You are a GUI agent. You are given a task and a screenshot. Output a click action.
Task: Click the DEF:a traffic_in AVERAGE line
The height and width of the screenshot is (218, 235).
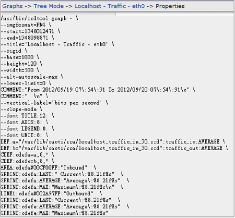pyautogui.click(x=113, y=141)
